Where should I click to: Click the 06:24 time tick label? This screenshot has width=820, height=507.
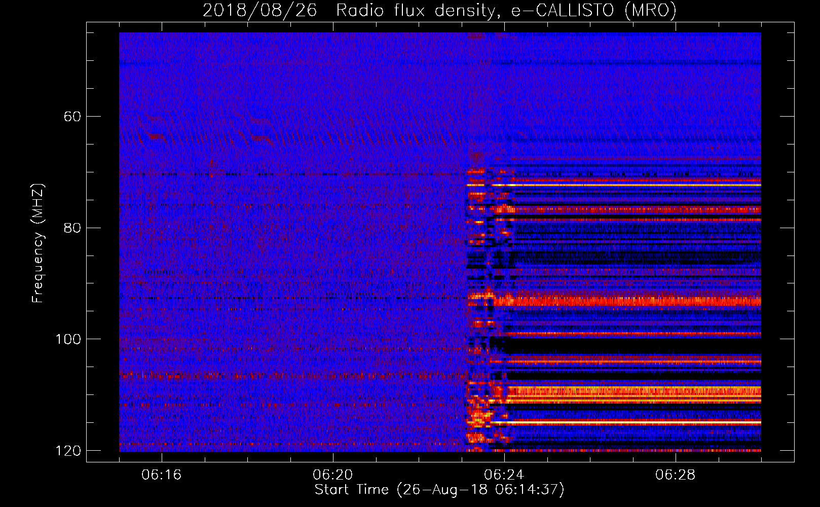tap(504, 475)
